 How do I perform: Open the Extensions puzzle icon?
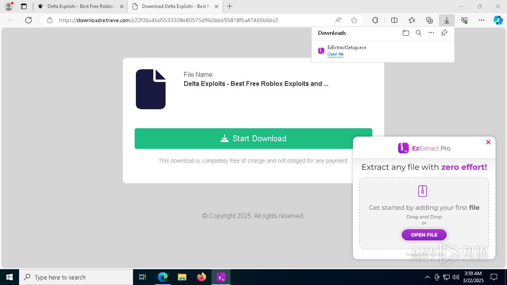pyautogui.click(x=375, y=20)
